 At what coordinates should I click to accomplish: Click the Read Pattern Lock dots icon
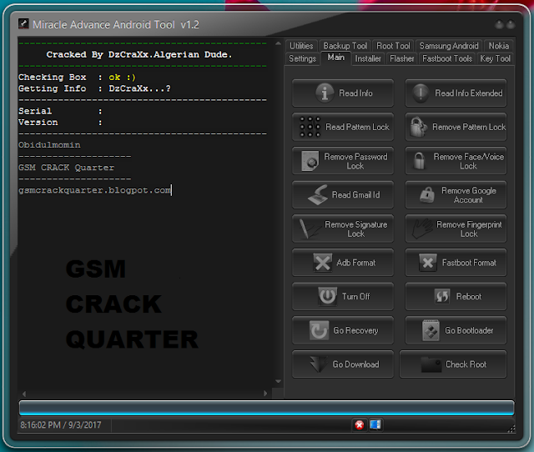pos(310,127)
